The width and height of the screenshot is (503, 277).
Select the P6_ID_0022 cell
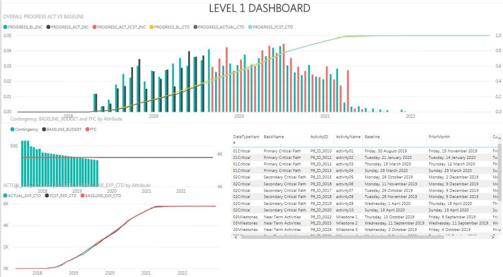point(321,217)
